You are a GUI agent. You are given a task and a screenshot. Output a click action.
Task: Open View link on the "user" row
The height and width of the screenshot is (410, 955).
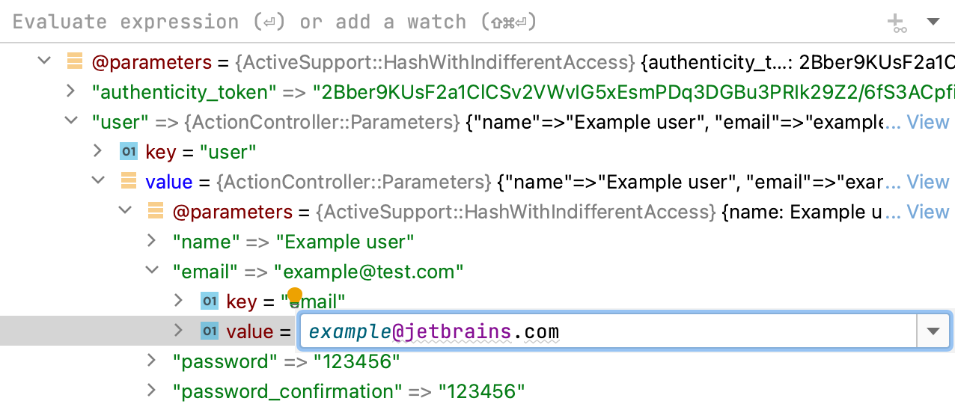coord(927,122)
